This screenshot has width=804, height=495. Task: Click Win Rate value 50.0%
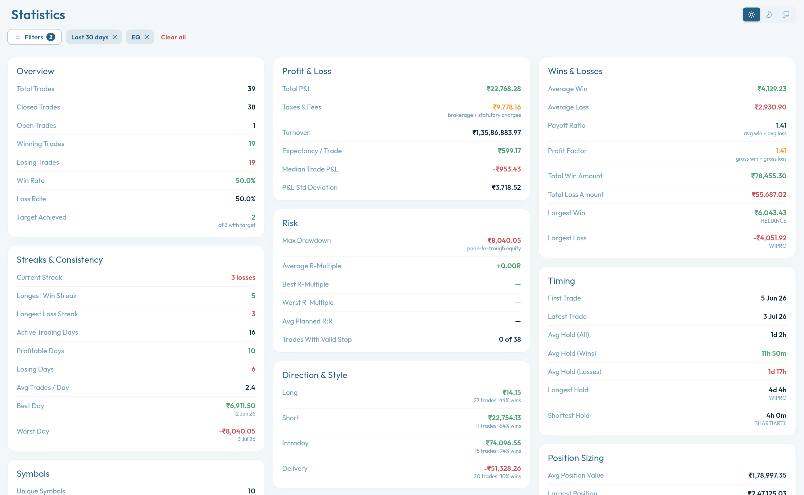coord(246,181)
